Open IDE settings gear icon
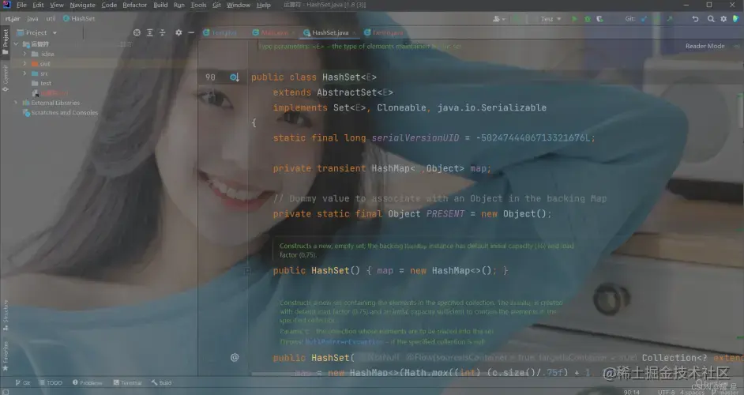Image resolution: width=744 pixels, height=395 pixels. tap(723, 19)
